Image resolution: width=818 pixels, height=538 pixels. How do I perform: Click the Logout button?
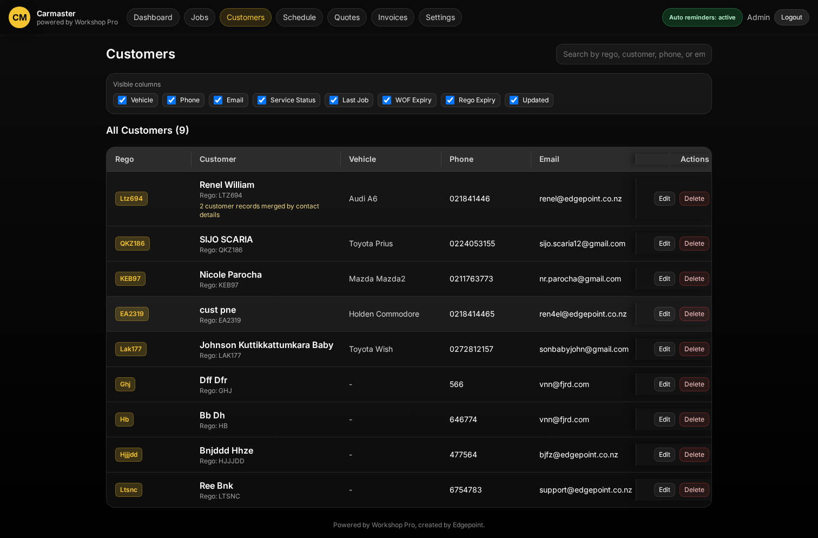[x=791, y=17]
